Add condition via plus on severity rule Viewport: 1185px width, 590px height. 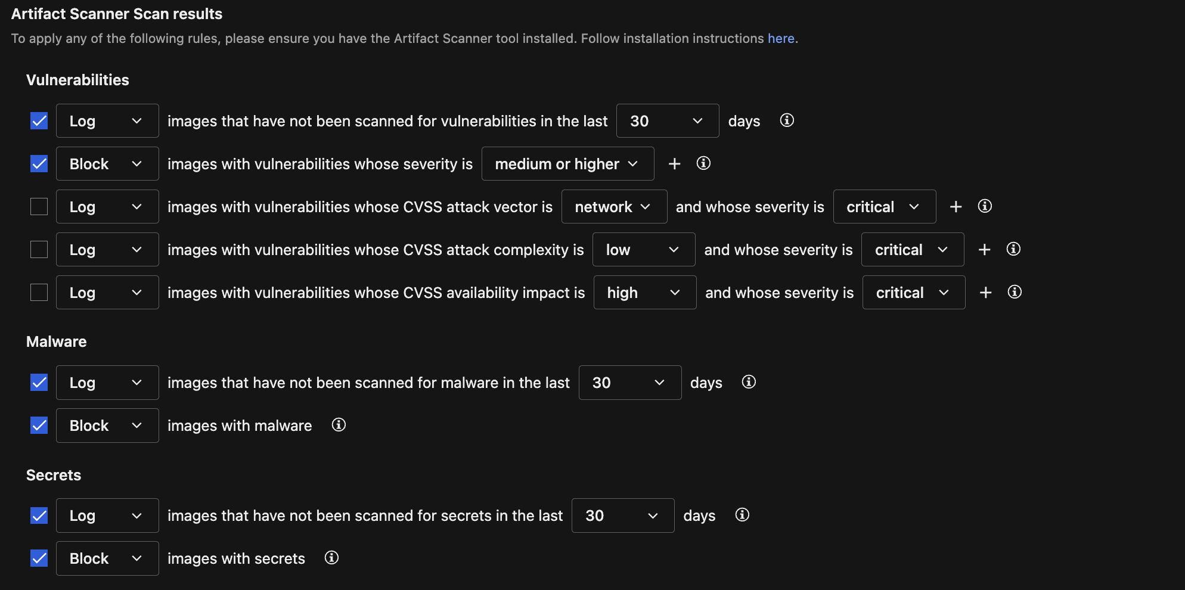click(674, 164)
